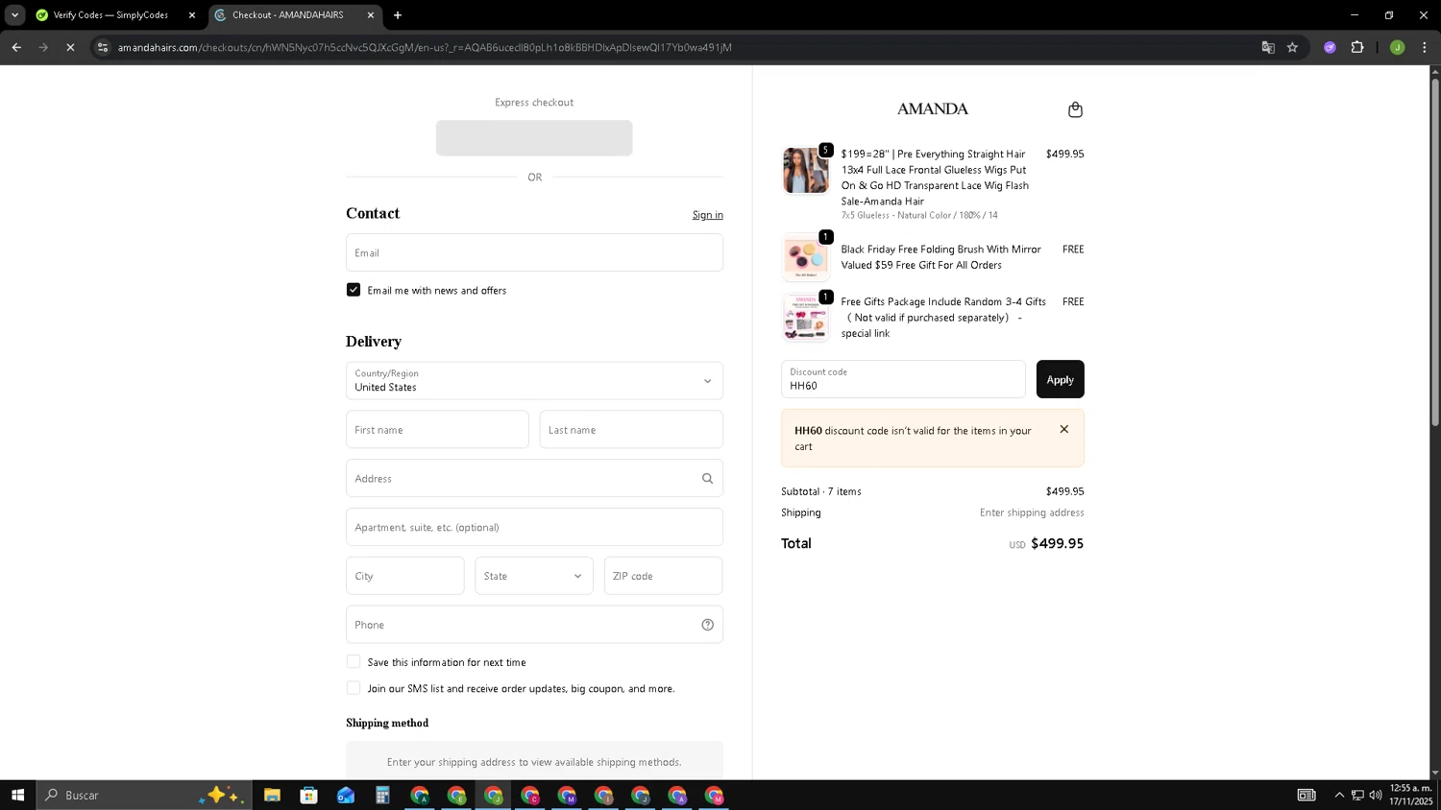This screenshot has height=810, width=1441.
Task: Expand the State dropdown
Action: click(x=534, y=576)
